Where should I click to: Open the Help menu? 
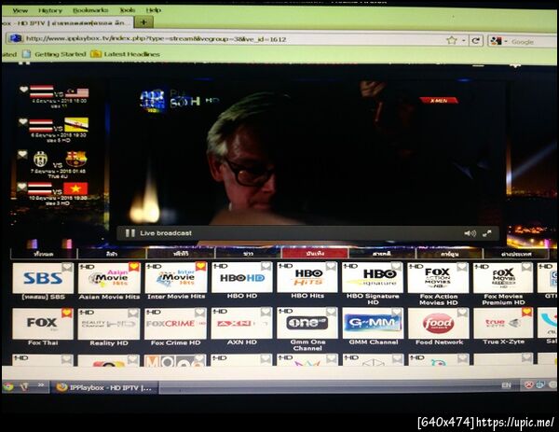click(x=154, y=10)
